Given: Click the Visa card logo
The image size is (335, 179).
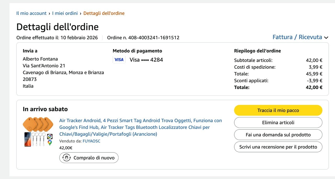Looking at the screenshot, I should pos(119,60).
